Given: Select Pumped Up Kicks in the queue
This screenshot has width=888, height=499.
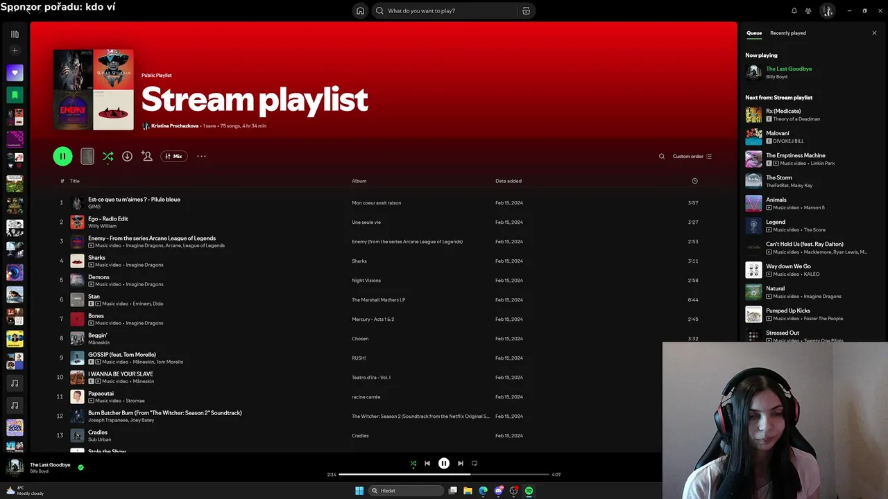Looking at the screenshot, I should point(810,315).
